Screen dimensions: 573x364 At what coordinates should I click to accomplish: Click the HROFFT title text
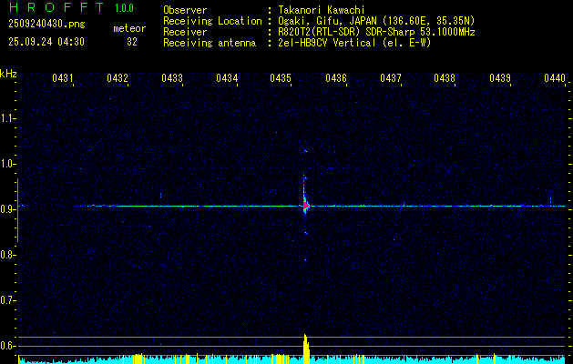click(x=56, y=7)
